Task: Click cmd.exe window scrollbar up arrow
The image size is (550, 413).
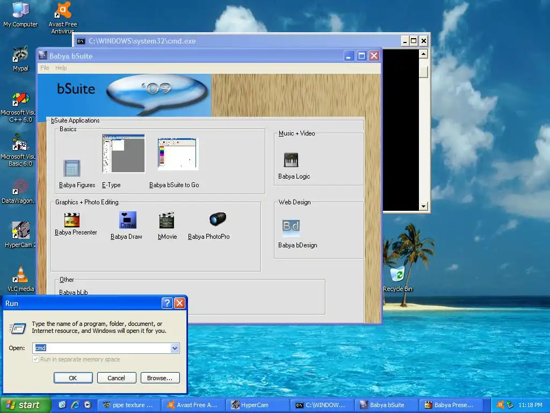Action: 423,54
